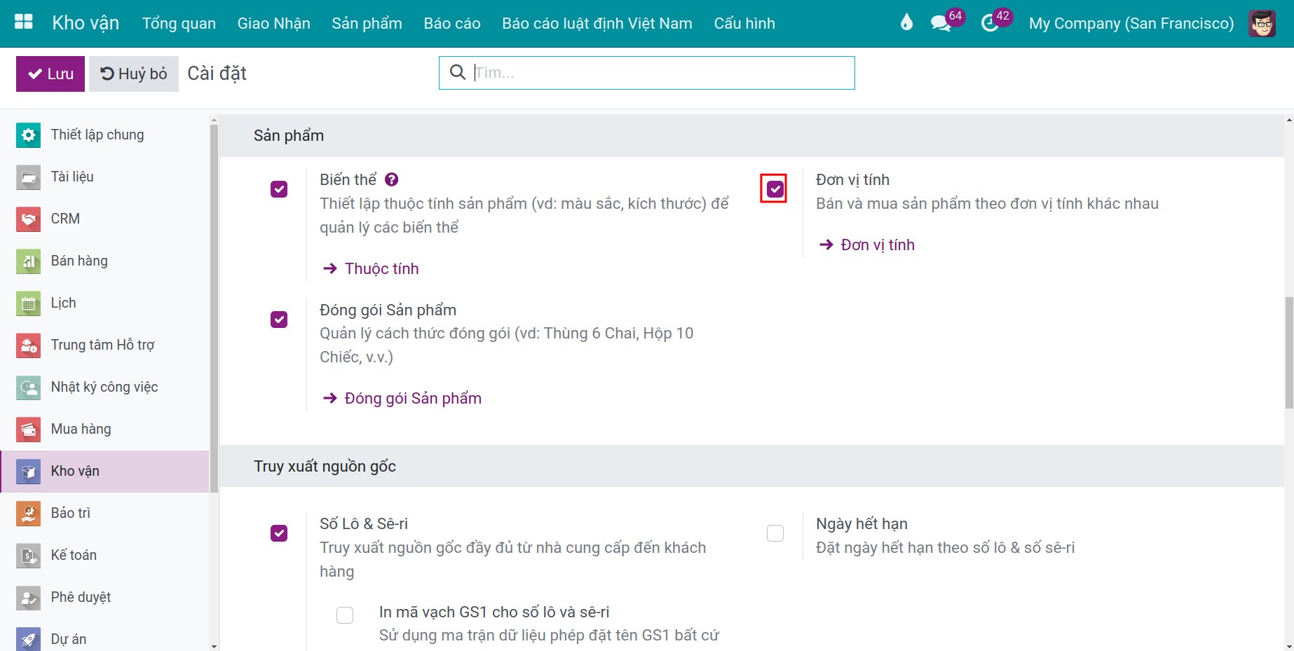1294x651 pixels.
Task: Select the CRM settings icon in sidebar
Action: pyautogui.click(x=28, y=219)
